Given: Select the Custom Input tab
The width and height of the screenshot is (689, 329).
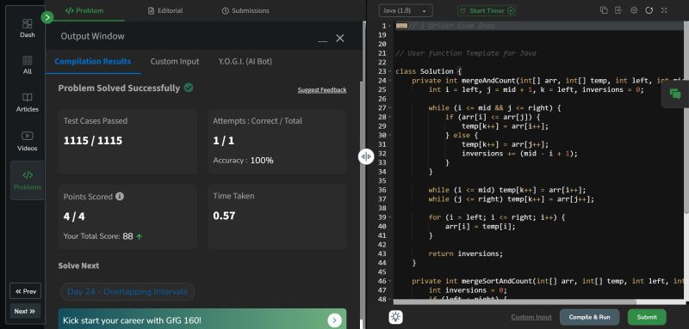Looking at the screenshot, I should pos(175,61).
